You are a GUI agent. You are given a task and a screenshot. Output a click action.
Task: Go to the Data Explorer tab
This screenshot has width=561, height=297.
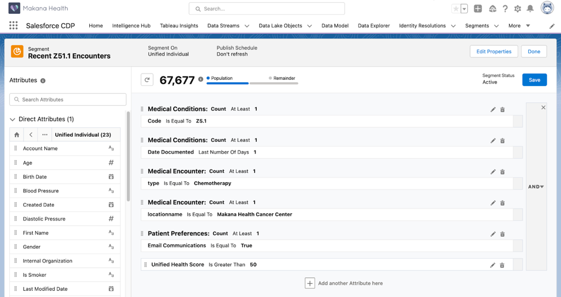click(x=373, y=26)
